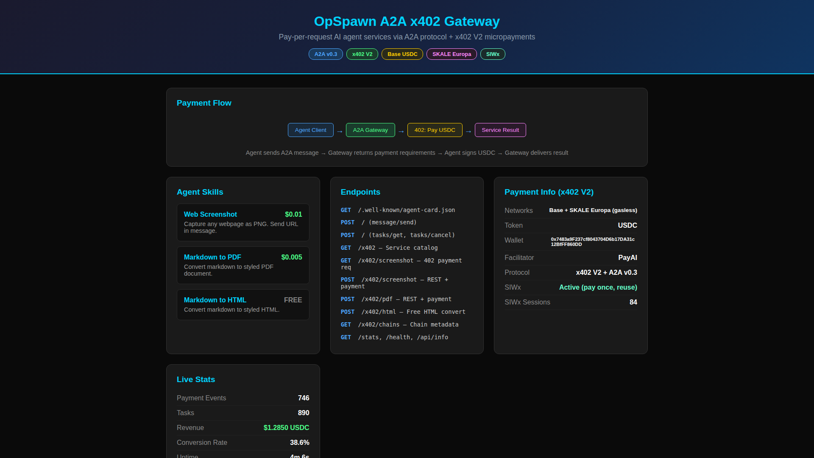This screenshot has width=814, height=458.
Task: Click the $0.005 price on Markdown to PDF
Action: pyautogui.click(x=292, y=257)
